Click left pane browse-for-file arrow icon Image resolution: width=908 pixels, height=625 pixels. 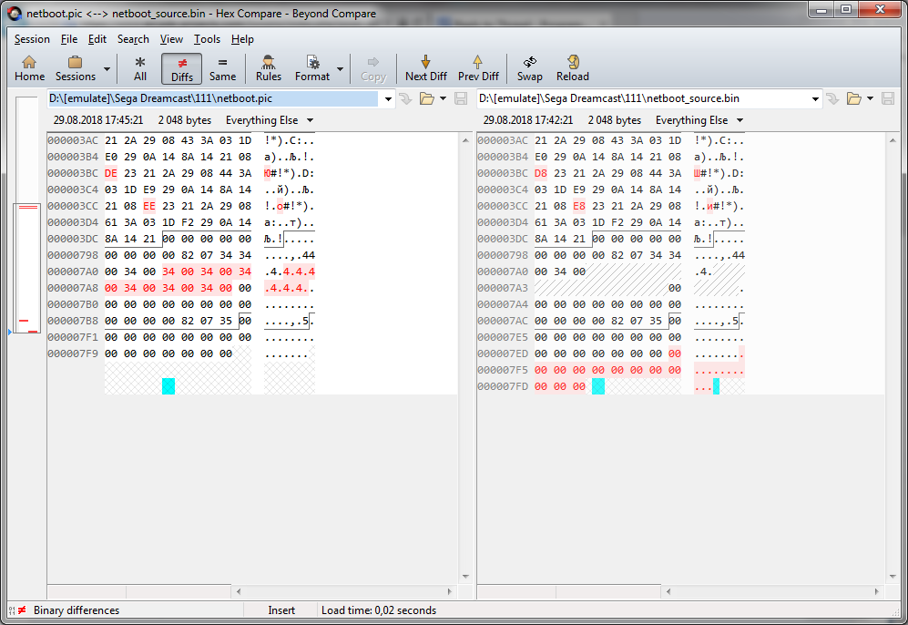point(405,99)
